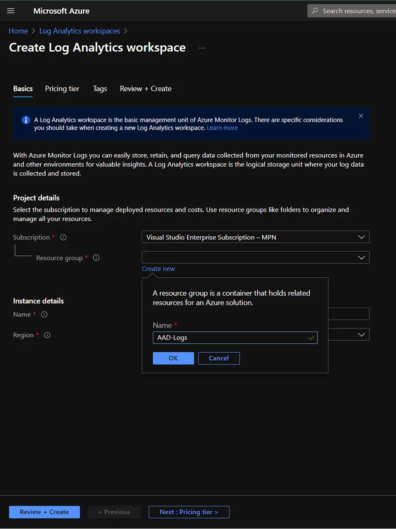This screenshot has height=529, width=396.
Task: Click the Next : Pricing tier button
Action: click(189, 512)
